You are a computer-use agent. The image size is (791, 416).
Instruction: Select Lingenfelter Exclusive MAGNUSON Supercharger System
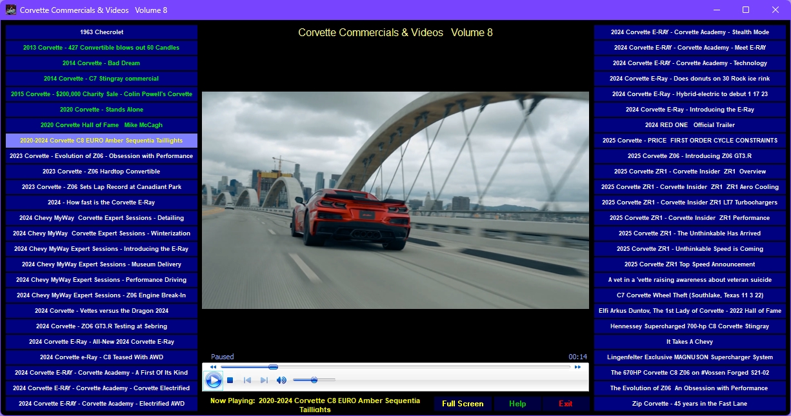pos(690,357)
